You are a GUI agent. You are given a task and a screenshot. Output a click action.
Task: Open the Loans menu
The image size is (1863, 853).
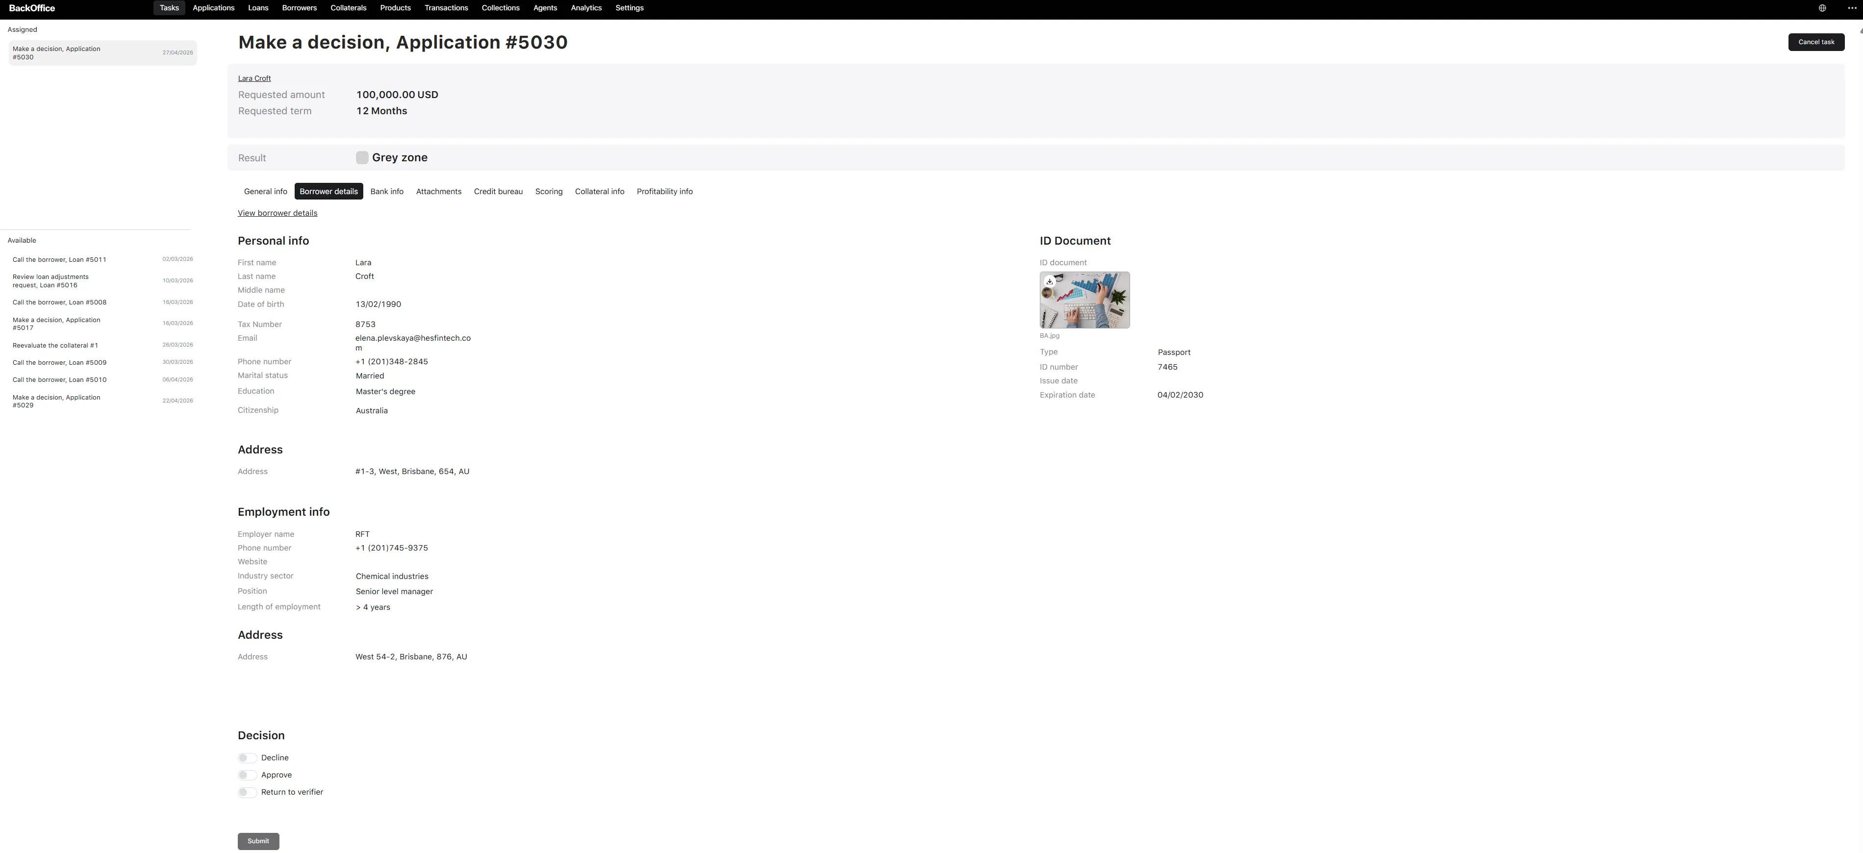(258, 8)
